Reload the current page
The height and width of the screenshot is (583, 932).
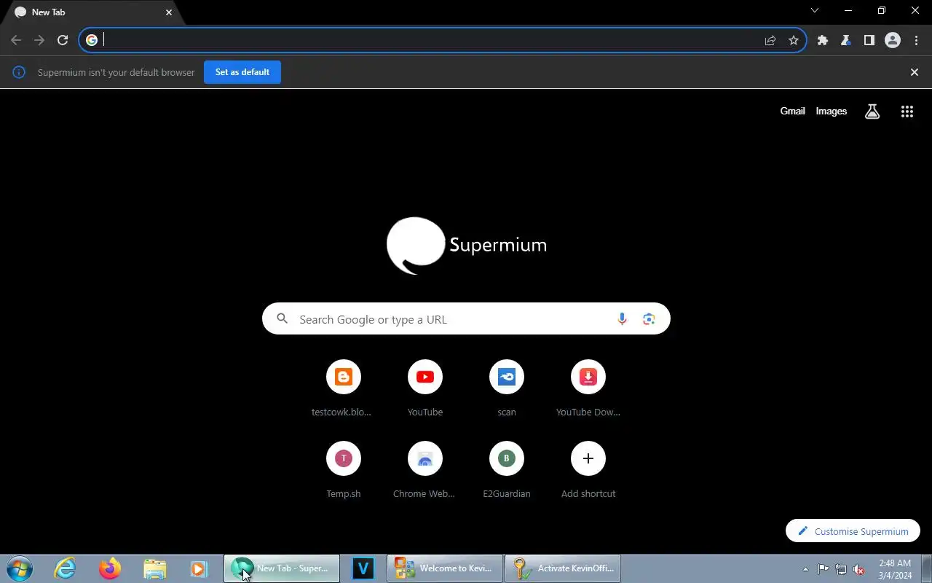point(63,40)
